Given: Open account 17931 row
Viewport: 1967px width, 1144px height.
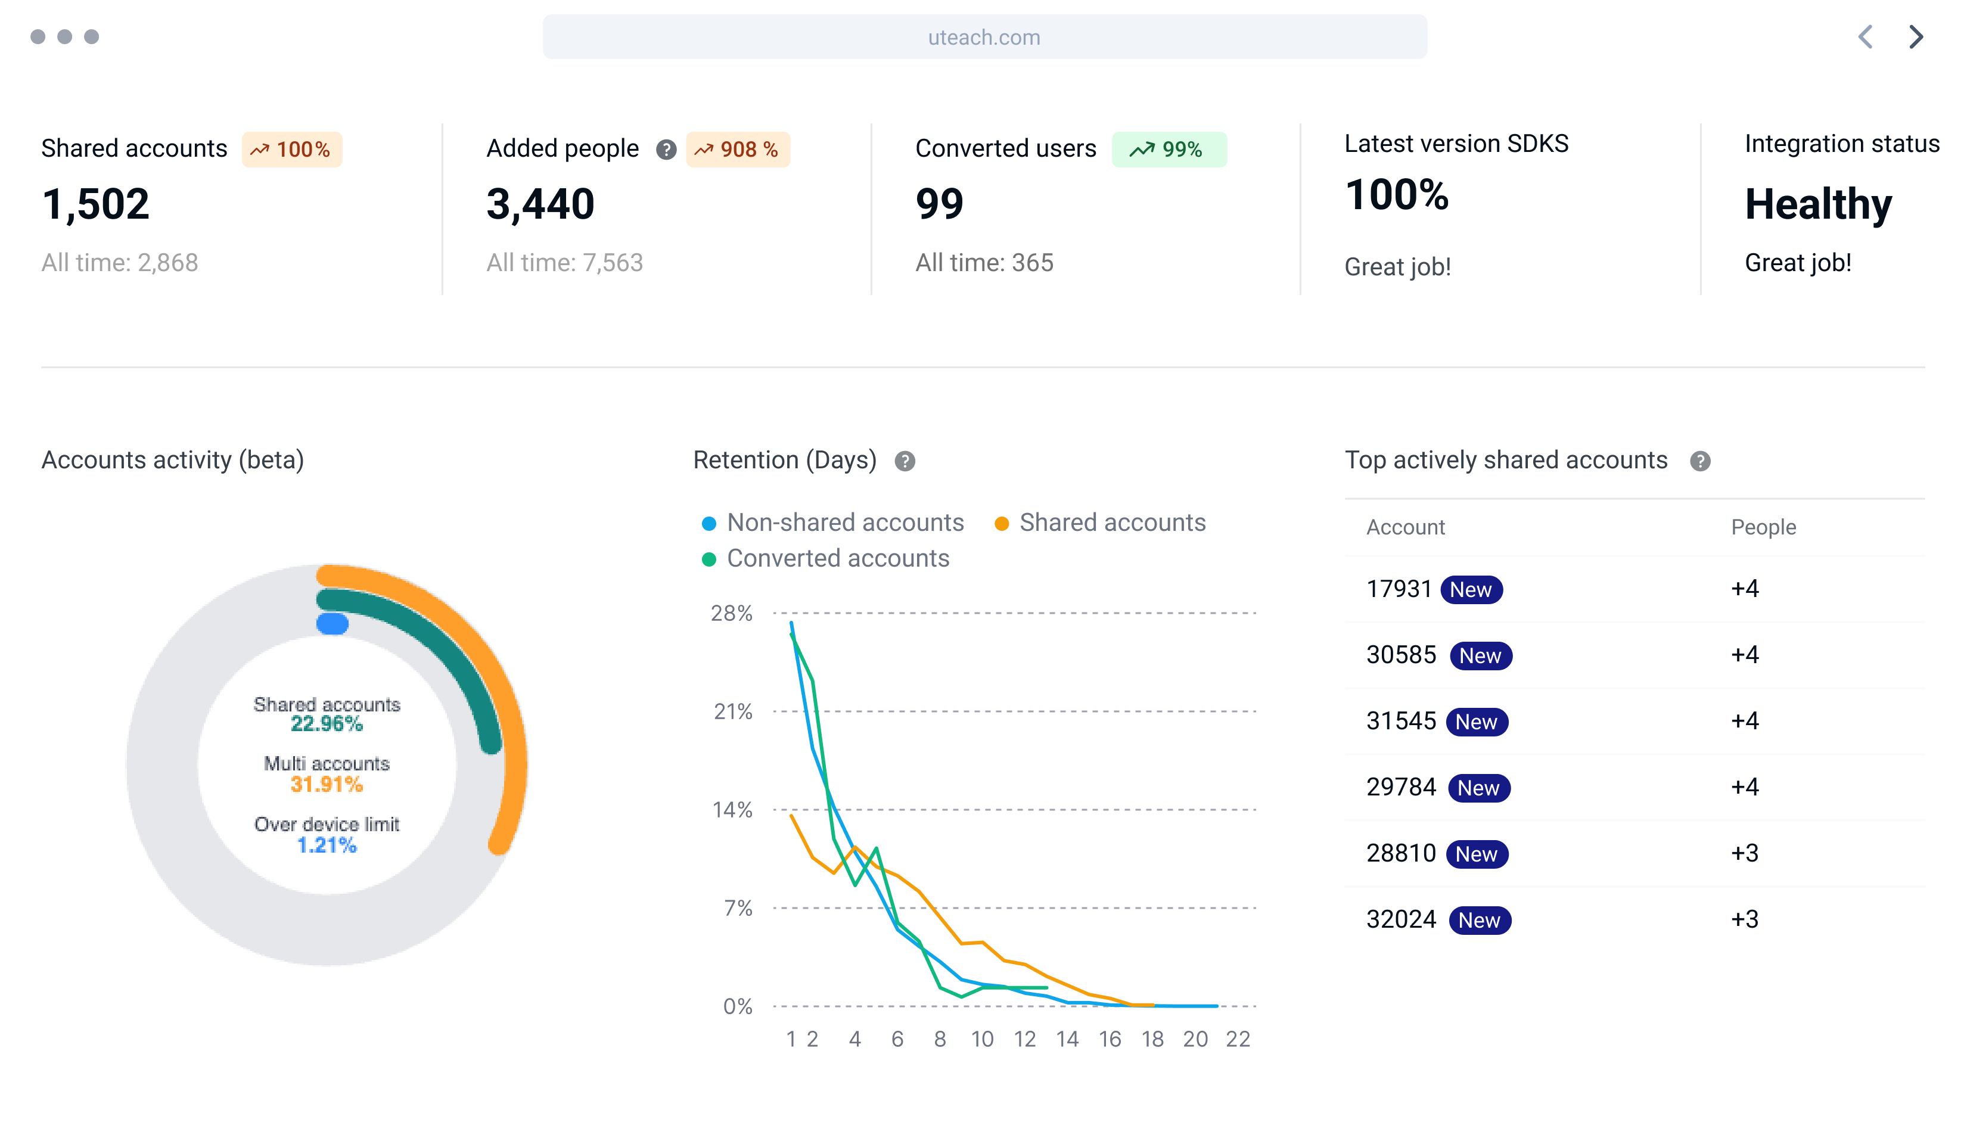Looking at the screenshot, I should pyautogui.click(x=1399, y=589).
